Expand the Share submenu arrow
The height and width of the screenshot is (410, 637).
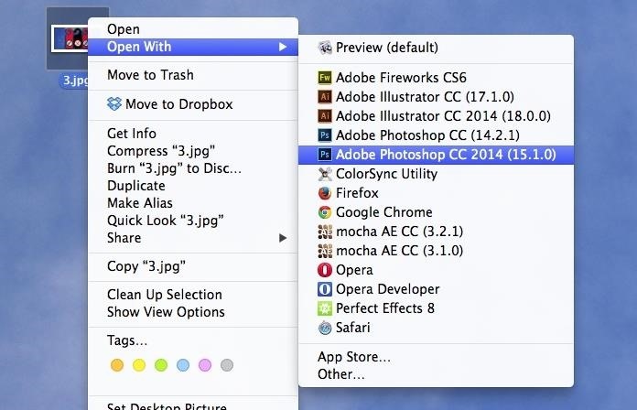[283, 238]
